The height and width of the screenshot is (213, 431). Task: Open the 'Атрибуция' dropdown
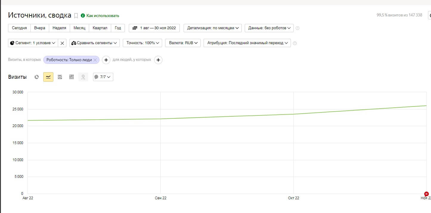247,43
